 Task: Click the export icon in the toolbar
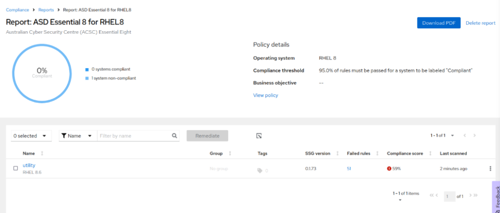[259, 136]
